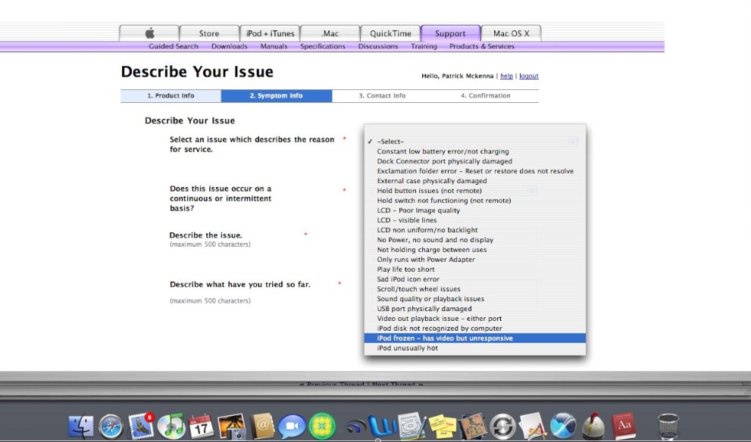Select iPod disk not recognized by computer

(474, 328)
